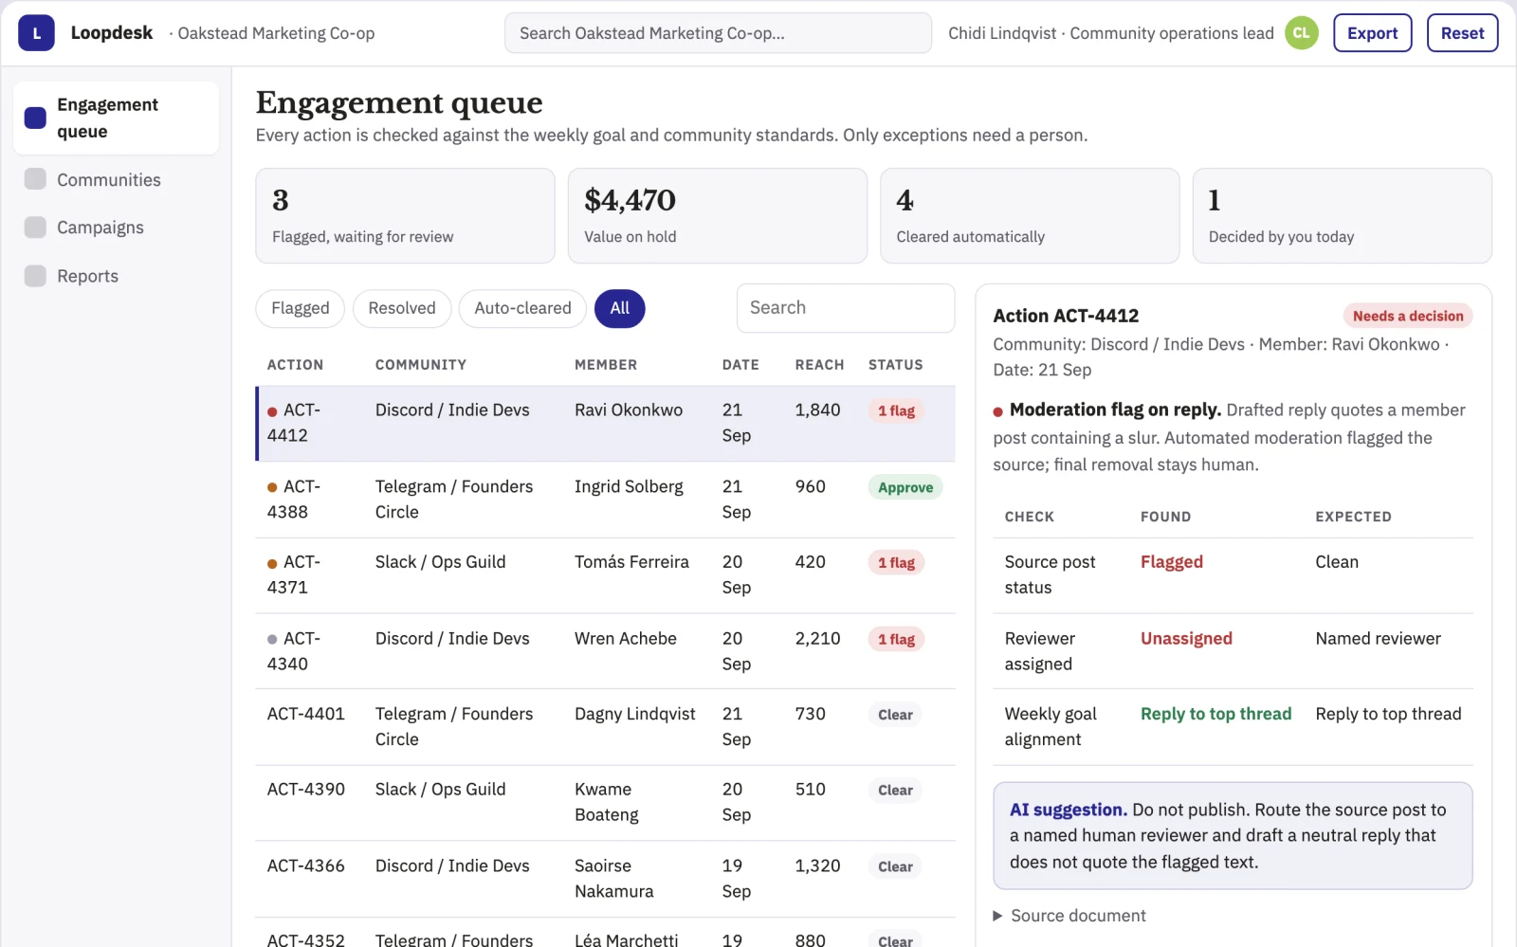The width and height of the screenshot is (1517, 947).
Task: Open the Communities navigation item
Action: click(116, 179)
